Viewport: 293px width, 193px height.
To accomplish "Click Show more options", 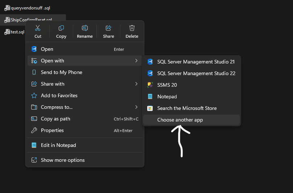I will point(63,160).
